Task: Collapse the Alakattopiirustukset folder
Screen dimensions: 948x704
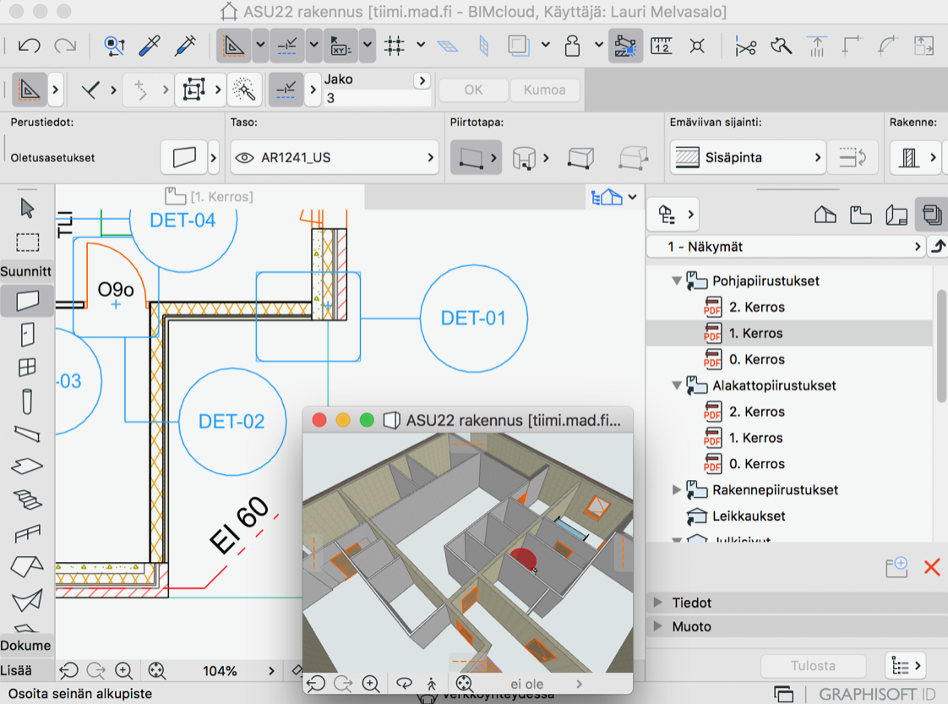Action: [677, 385]
